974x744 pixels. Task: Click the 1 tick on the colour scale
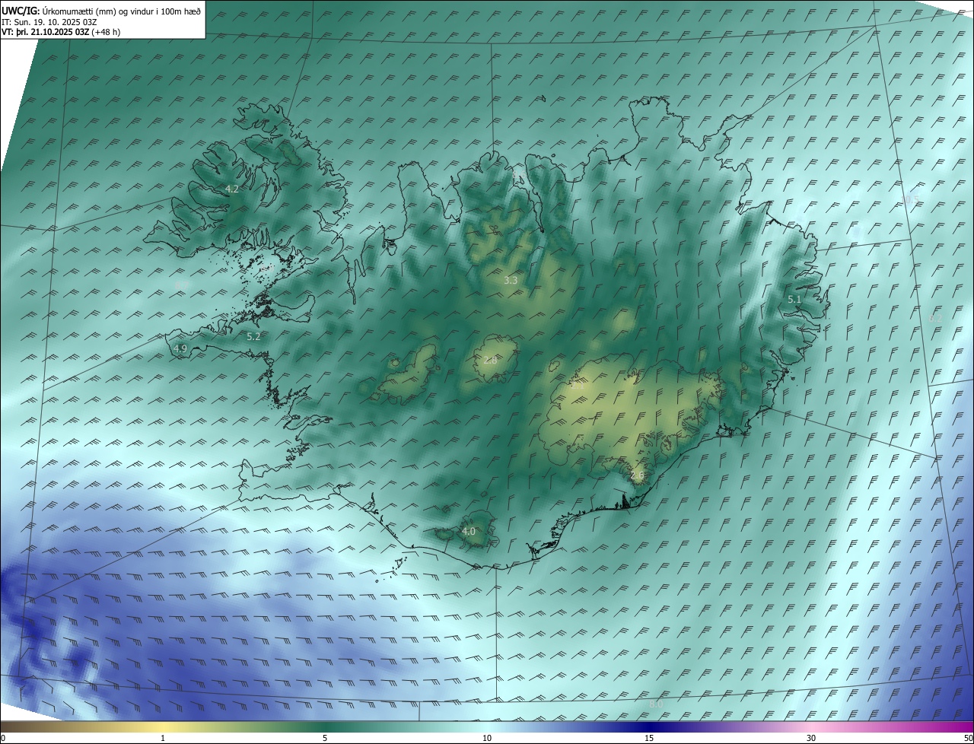(163, 738)
